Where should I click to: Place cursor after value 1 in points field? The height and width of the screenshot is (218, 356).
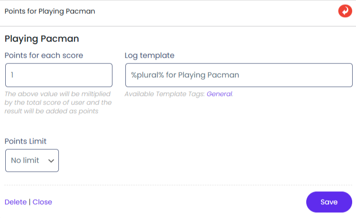click(x=15, y=75)
